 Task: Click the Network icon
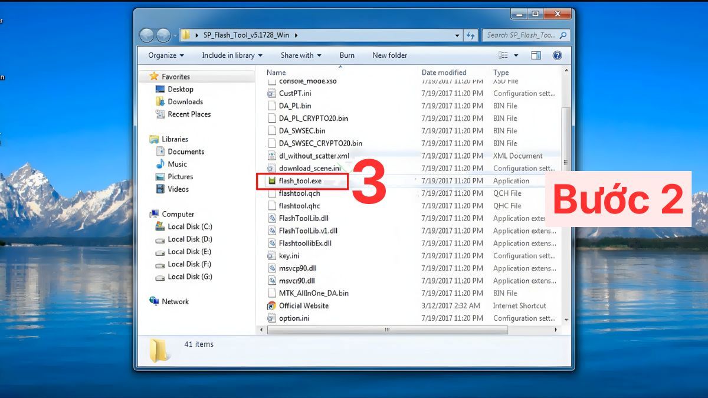point(154,301)
